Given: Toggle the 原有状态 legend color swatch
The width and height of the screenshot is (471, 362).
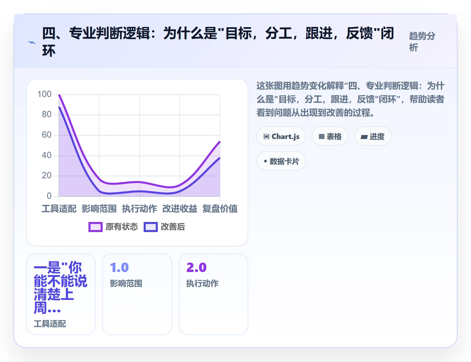Looking at the screenshot, I should coord(95,227).
